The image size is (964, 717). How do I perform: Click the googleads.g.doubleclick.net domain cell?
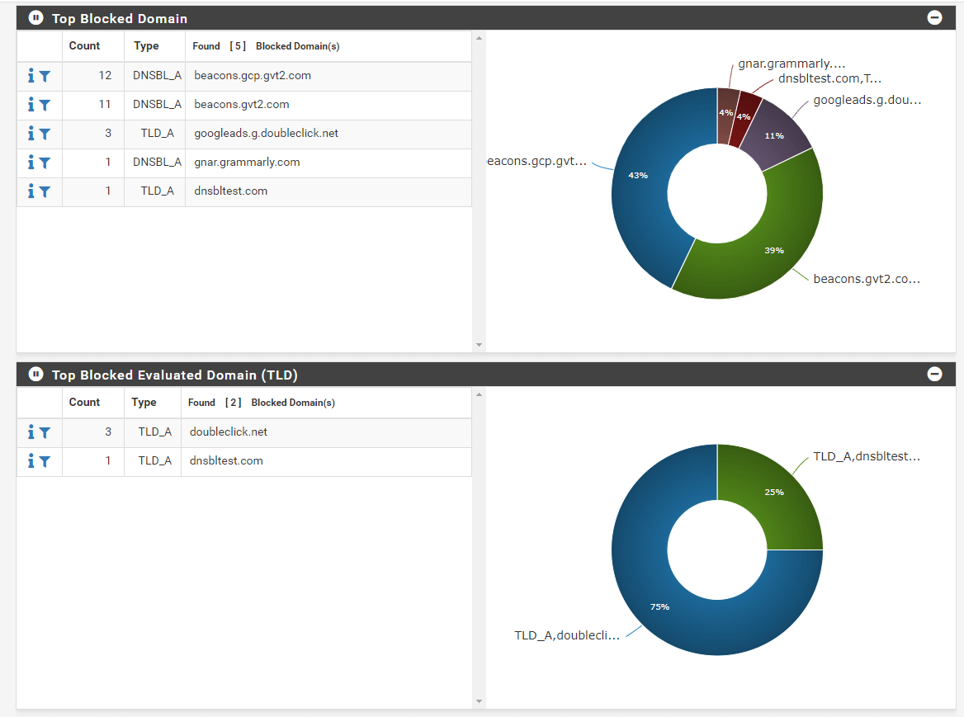click(x=266, y=134)
